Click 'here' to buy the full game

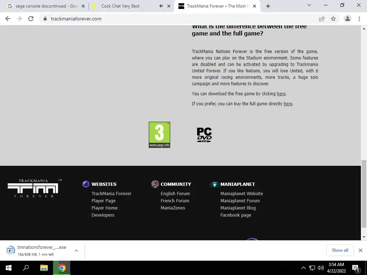tap(288, 104)
